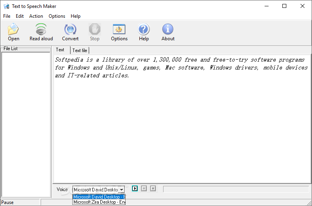Click the Read aloud speaker icon
The height and width of the screenshot is (206, 312).
41,29
